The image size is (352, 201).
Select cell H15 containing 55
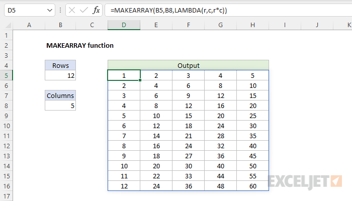252,176
